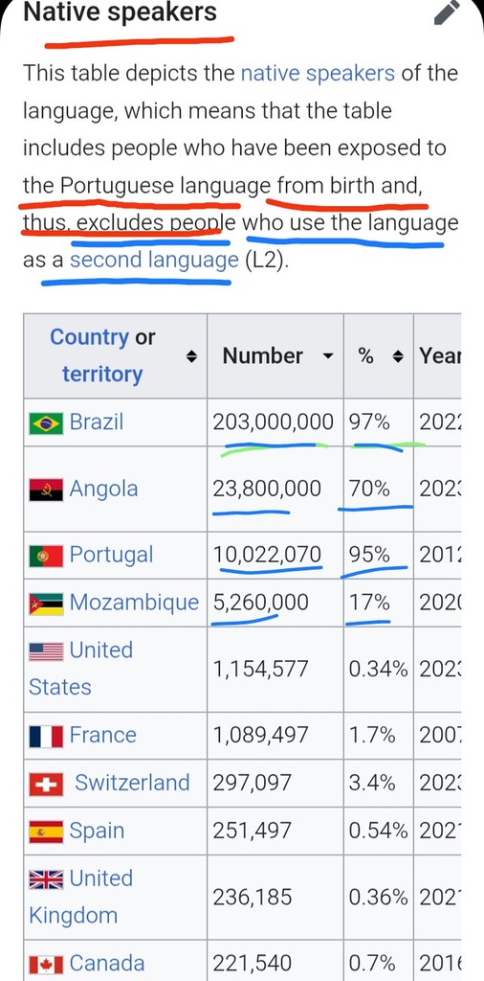Open the United Kingdom link
Image resolution: width=484 pixels, height=981 pixels.
coord(81,897)
